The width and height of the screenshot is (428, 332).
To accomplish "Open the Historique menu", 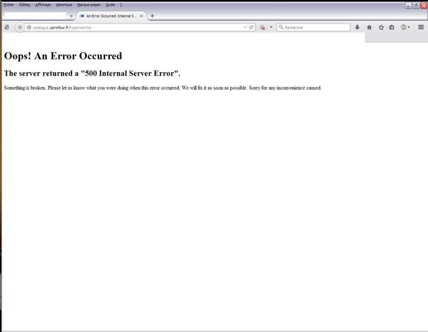I will (x=64, y=5).
